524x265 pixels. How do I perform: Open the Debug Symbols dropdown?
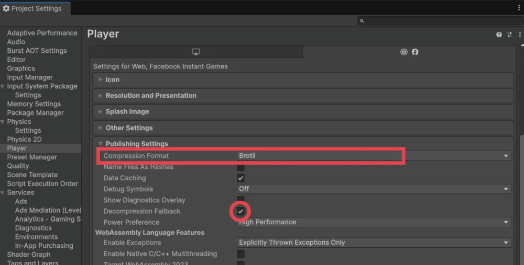pyautogui.click(x=374, y=189)
